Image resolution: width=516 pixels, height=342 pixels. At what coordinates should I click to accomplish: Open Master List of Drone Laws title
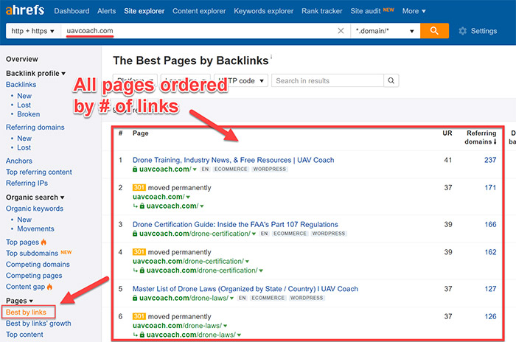(245, 289)
